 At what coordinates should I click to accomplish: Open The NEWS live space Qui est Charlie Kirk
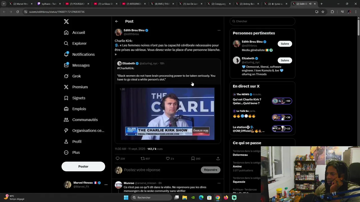click(262, 99)
